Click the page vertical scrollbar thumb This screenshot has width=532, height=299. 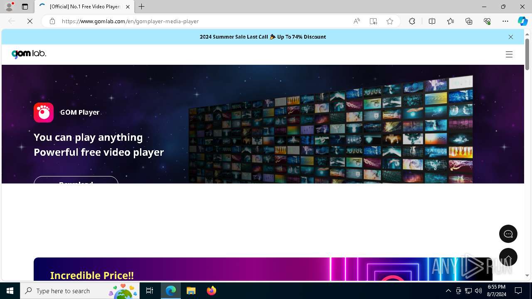tap(527, 54)
